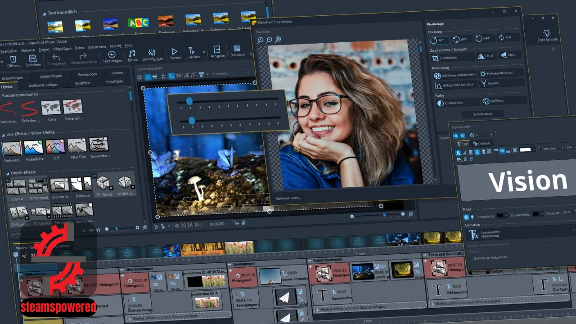Click the Standard view icon
576x324 pixels.
pos(237,49)
